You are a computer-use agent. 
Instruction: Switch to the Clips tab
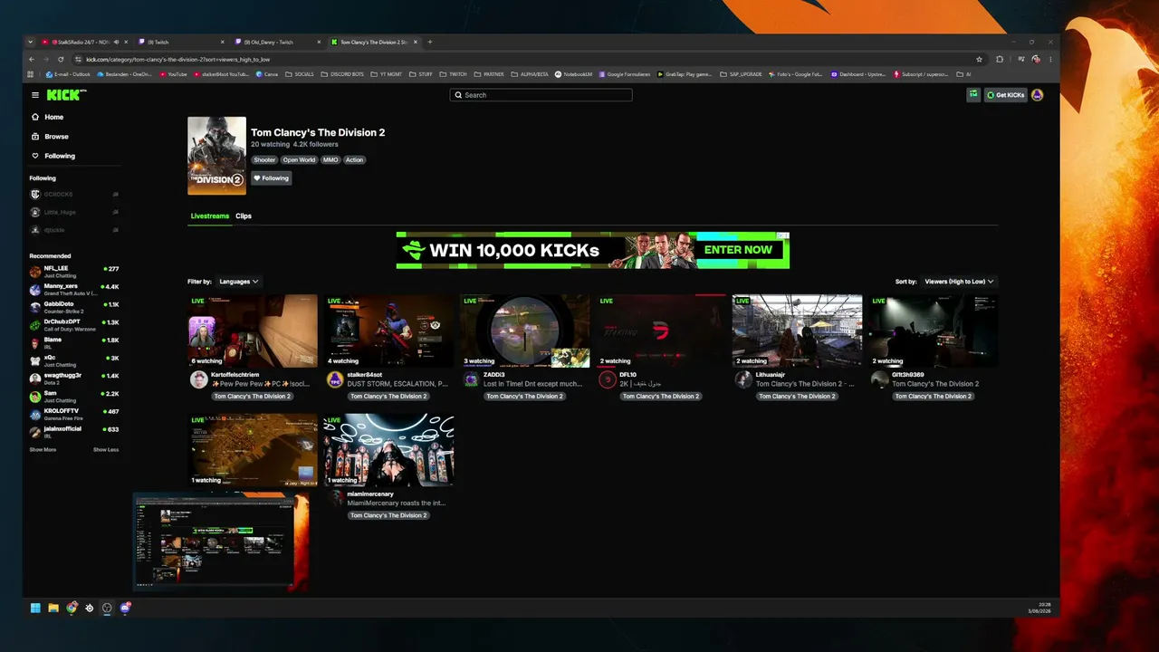[244, 216]
